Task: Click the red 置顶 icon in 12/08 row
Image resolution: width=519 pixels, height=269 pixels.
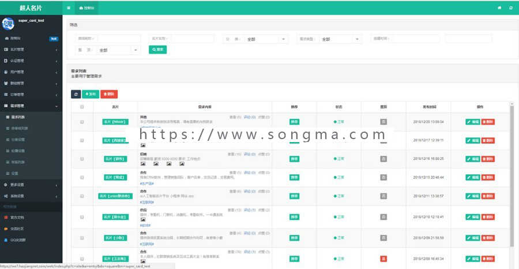Action: click(383, 259)
